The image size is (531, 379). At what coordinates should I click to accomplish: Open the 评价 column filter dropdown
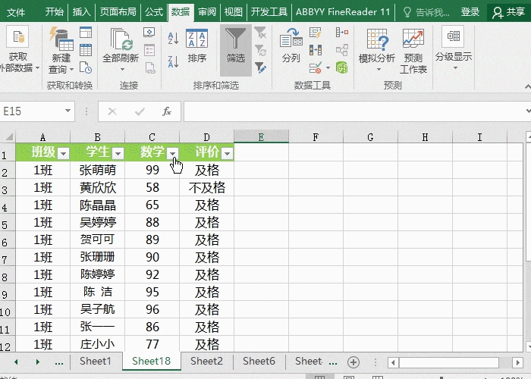227,153
